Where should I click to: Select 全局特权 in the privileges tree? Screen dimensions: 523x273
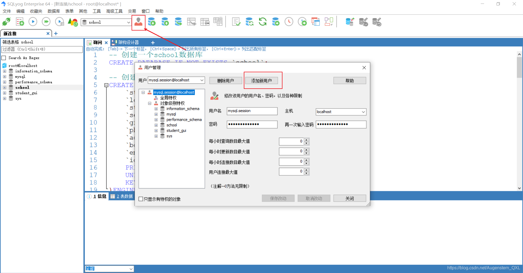pos(168,98)
